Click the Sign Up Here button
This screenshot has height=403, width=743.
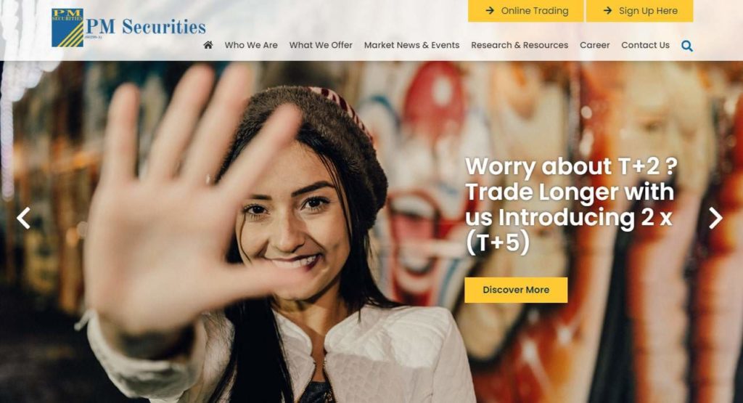click(640, 10)
